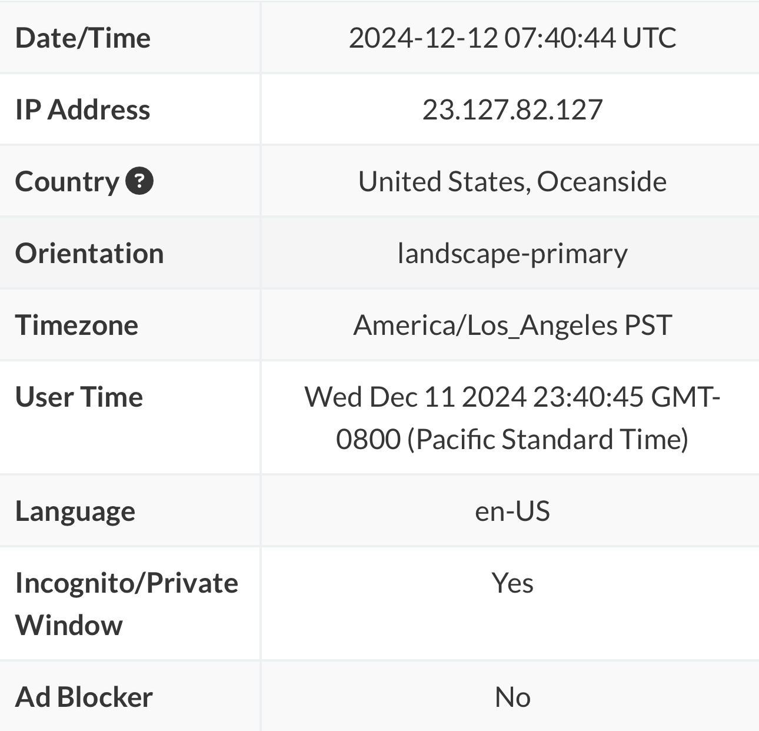Click the Country row label text
759x731 pixels.
[x=67, y=181]
